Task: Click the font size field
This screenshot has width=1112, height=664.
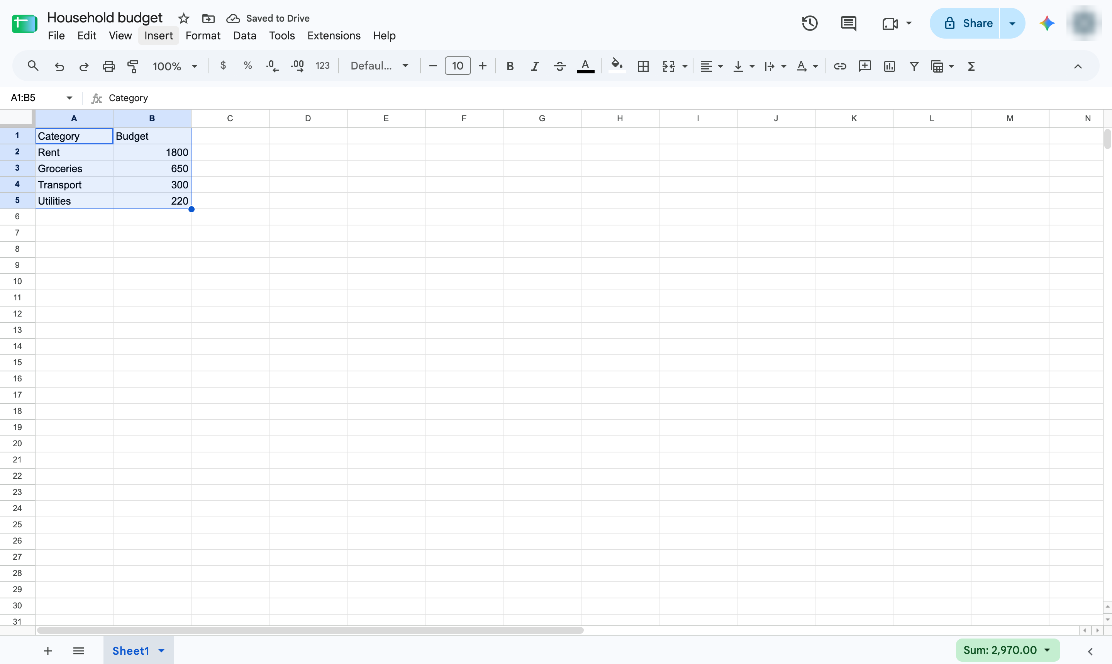Action: click(457, 66)
